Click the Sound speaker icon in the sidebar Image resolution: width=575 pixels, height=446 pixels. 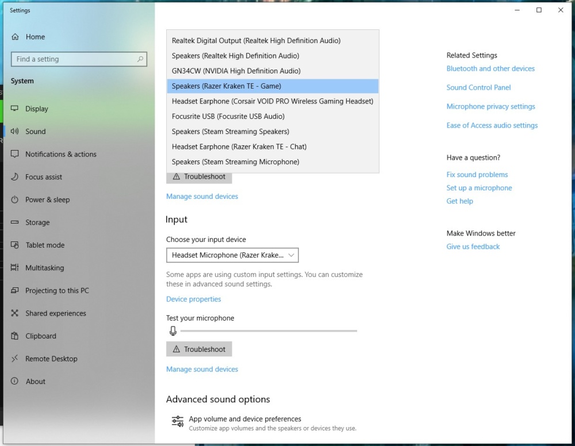pyautogui.click(x=15, y=131)
